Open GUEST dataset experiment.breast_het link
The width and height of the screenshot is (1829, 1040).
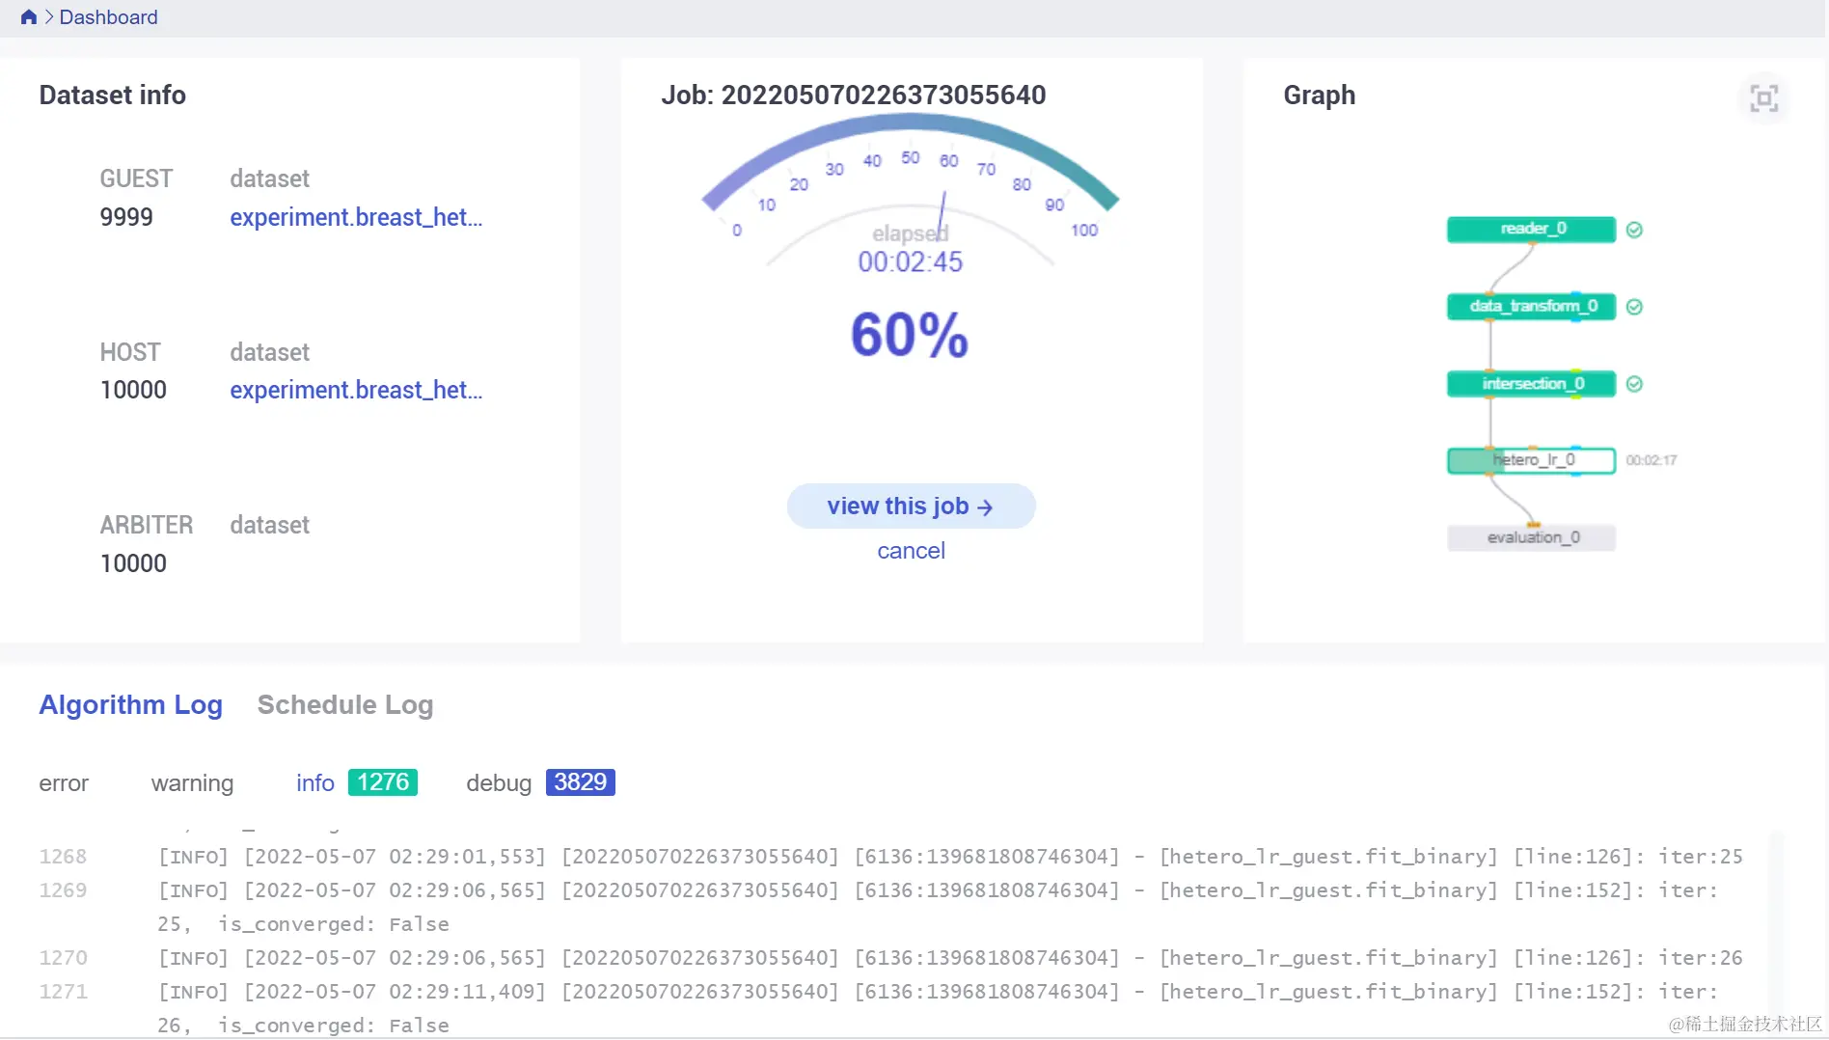[x=356, y=217]
